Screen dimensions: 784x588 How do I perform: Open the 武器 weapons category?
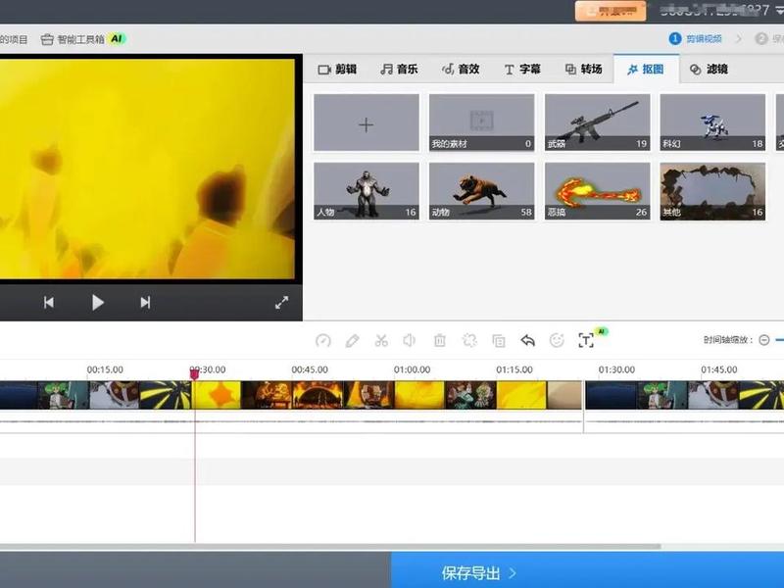click(598, 122)
